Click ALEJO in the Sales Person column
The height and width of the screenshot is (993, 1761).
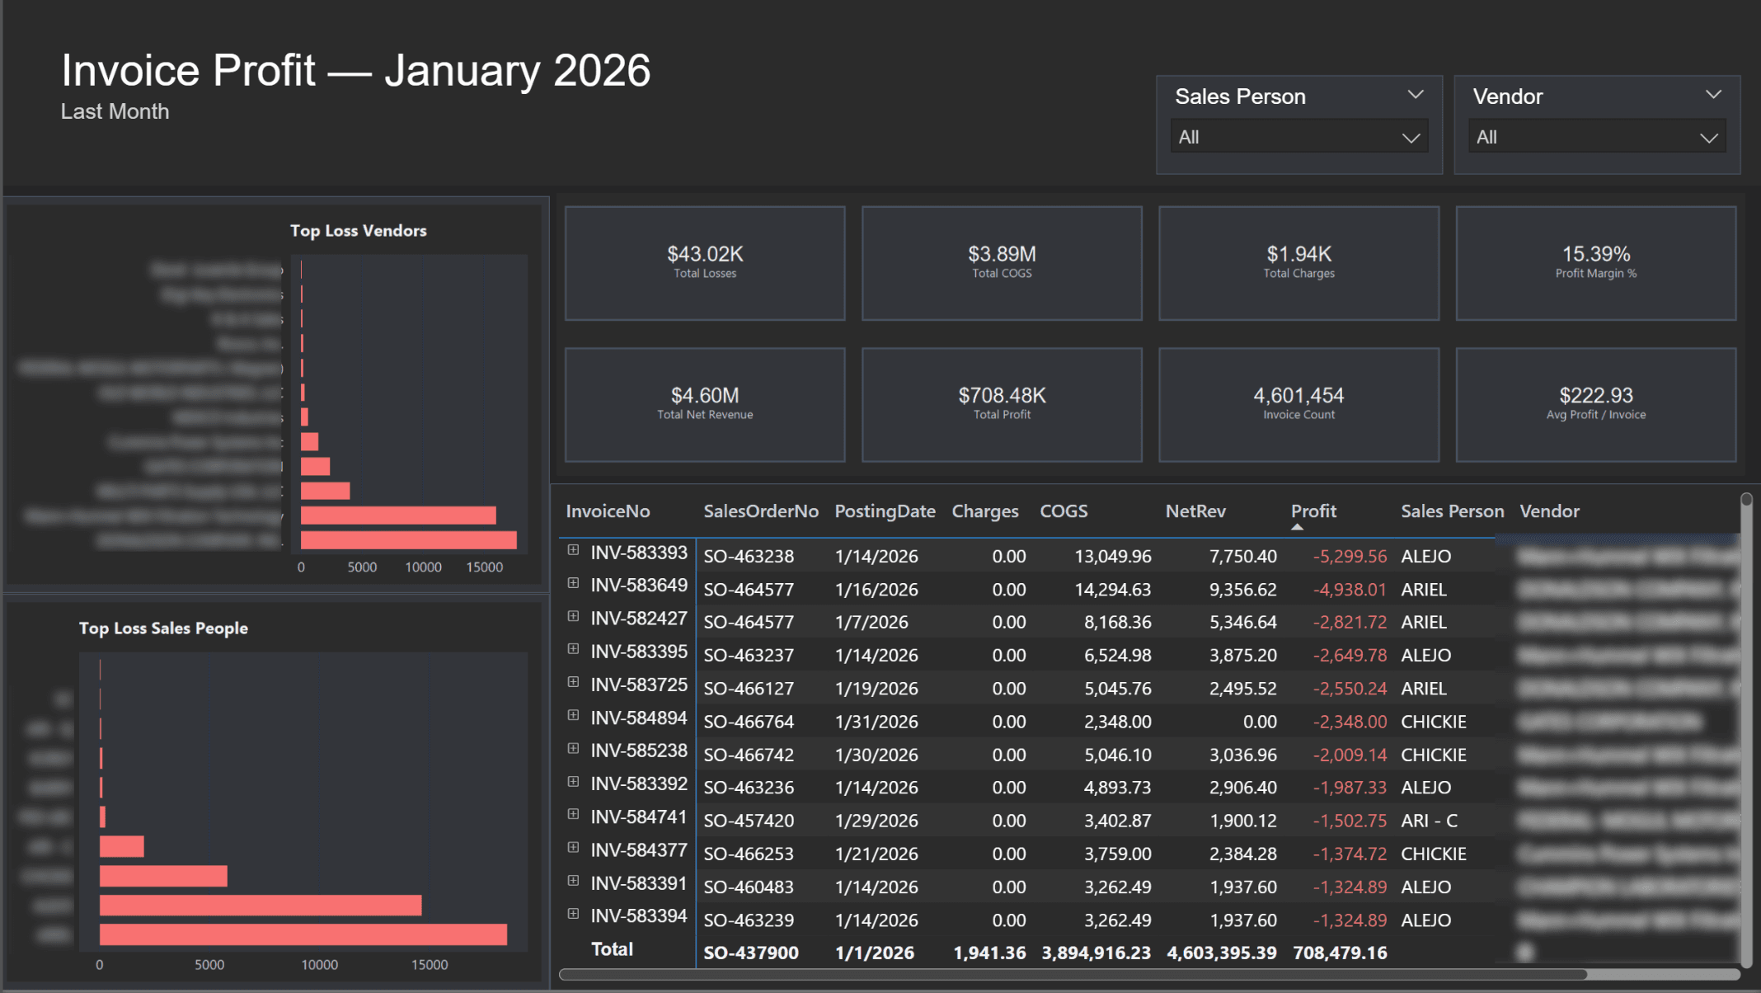click(1425, 556)
